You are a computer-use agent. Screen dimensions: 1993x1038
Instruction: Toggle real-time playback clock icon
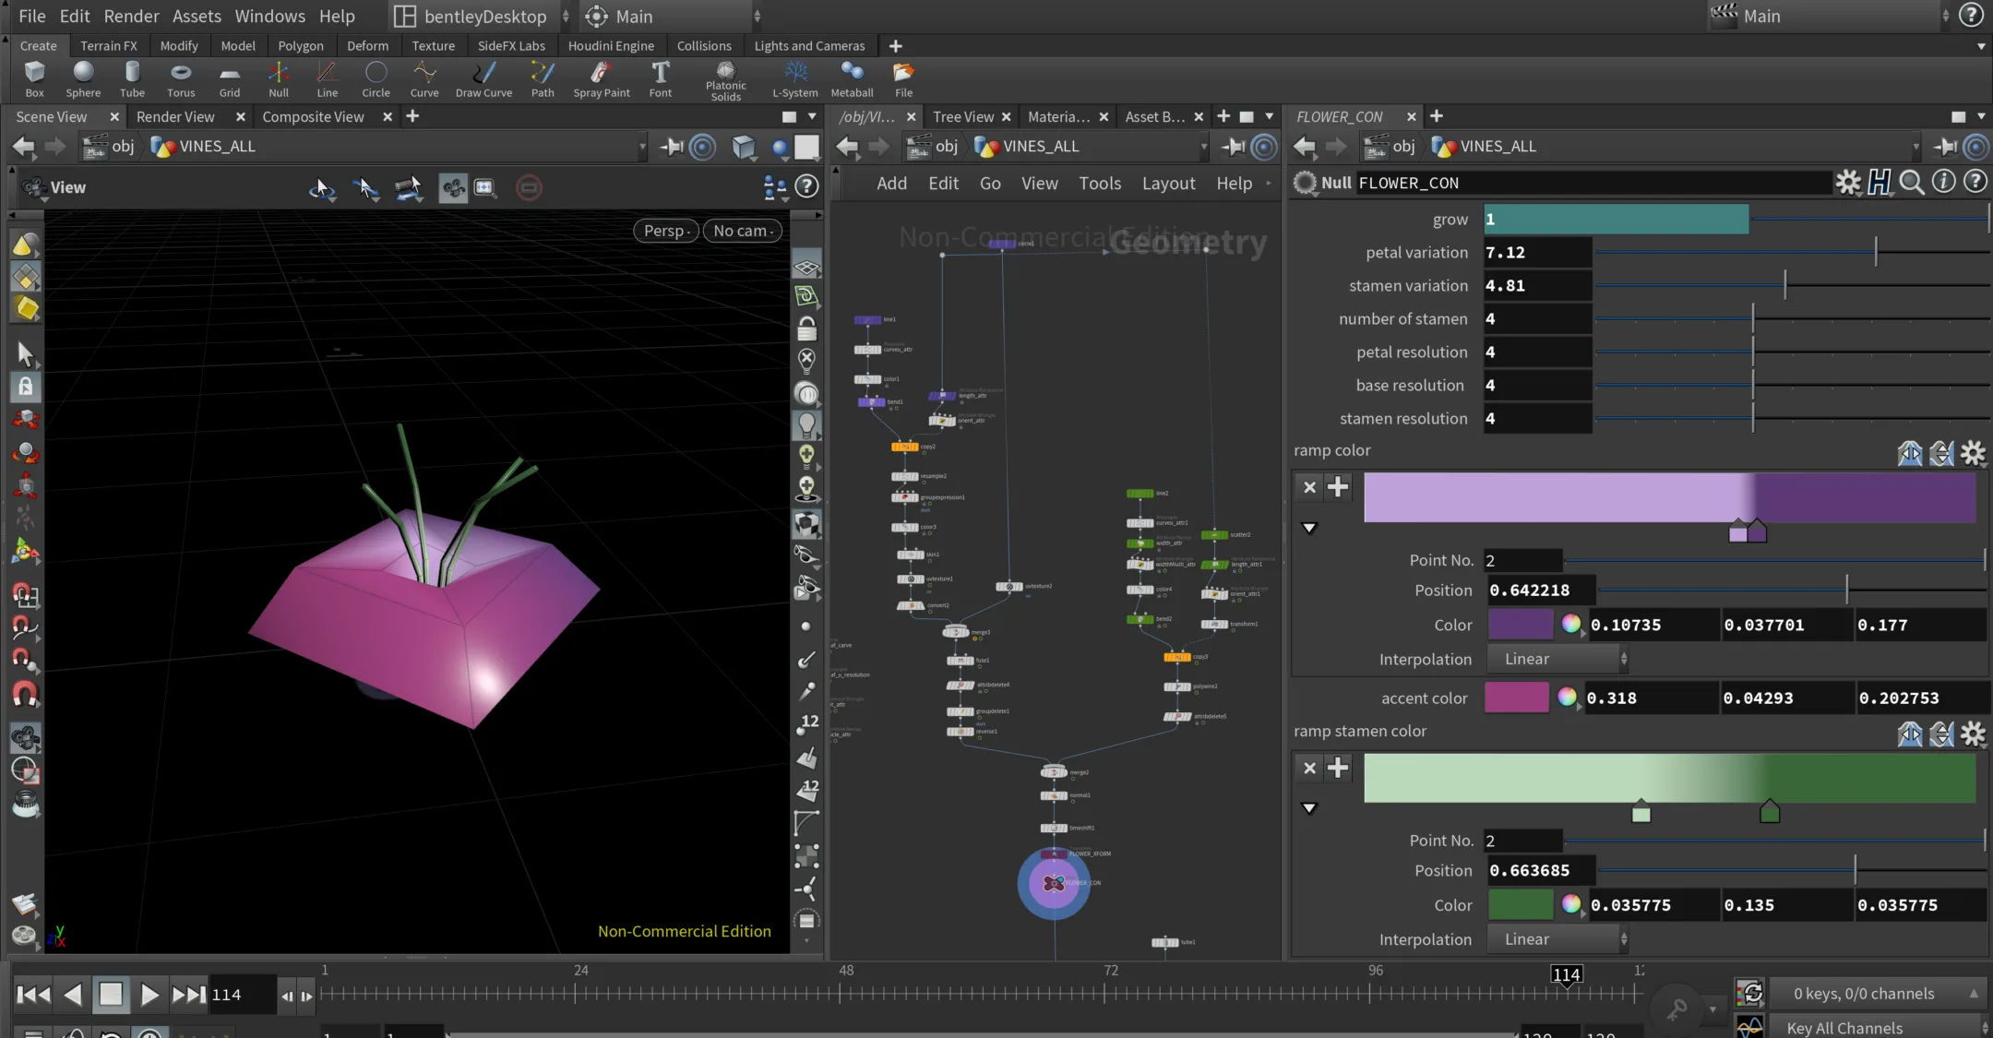(151, 1032)
